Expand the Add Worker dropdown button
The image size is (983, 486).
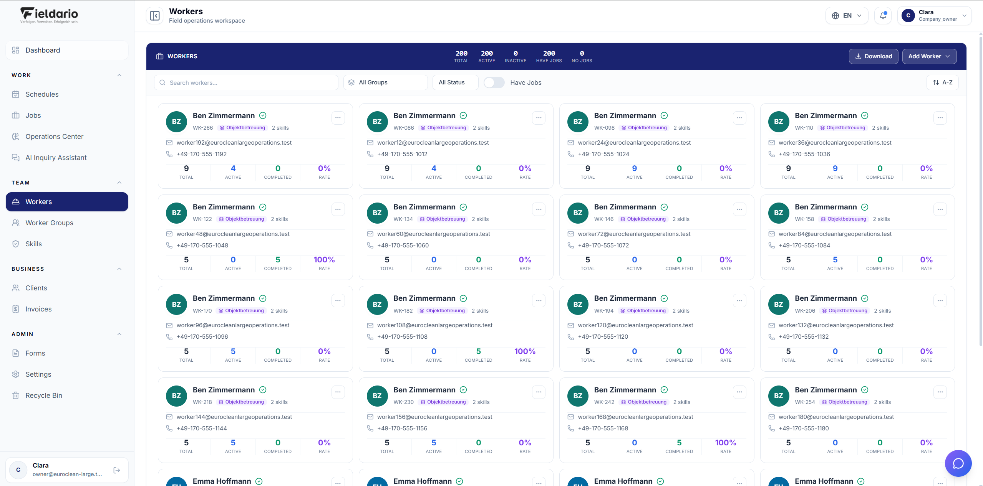(x=929, y=56)
